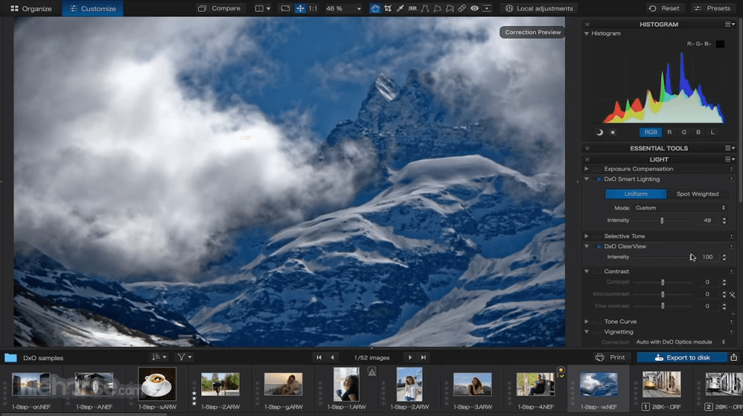The height and width of the screenshot is (416, 743).
Task: Show shadow clipping moon icon
Action: tap(599, 132)
